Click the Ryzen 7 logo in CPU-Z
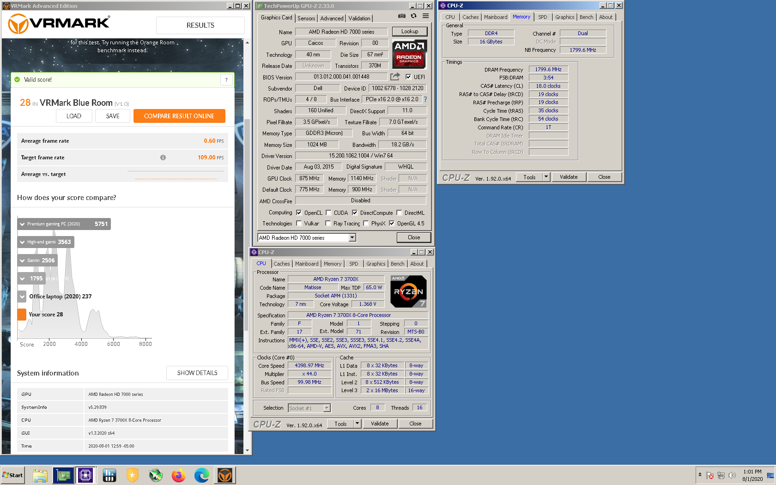 pos(408,291)
